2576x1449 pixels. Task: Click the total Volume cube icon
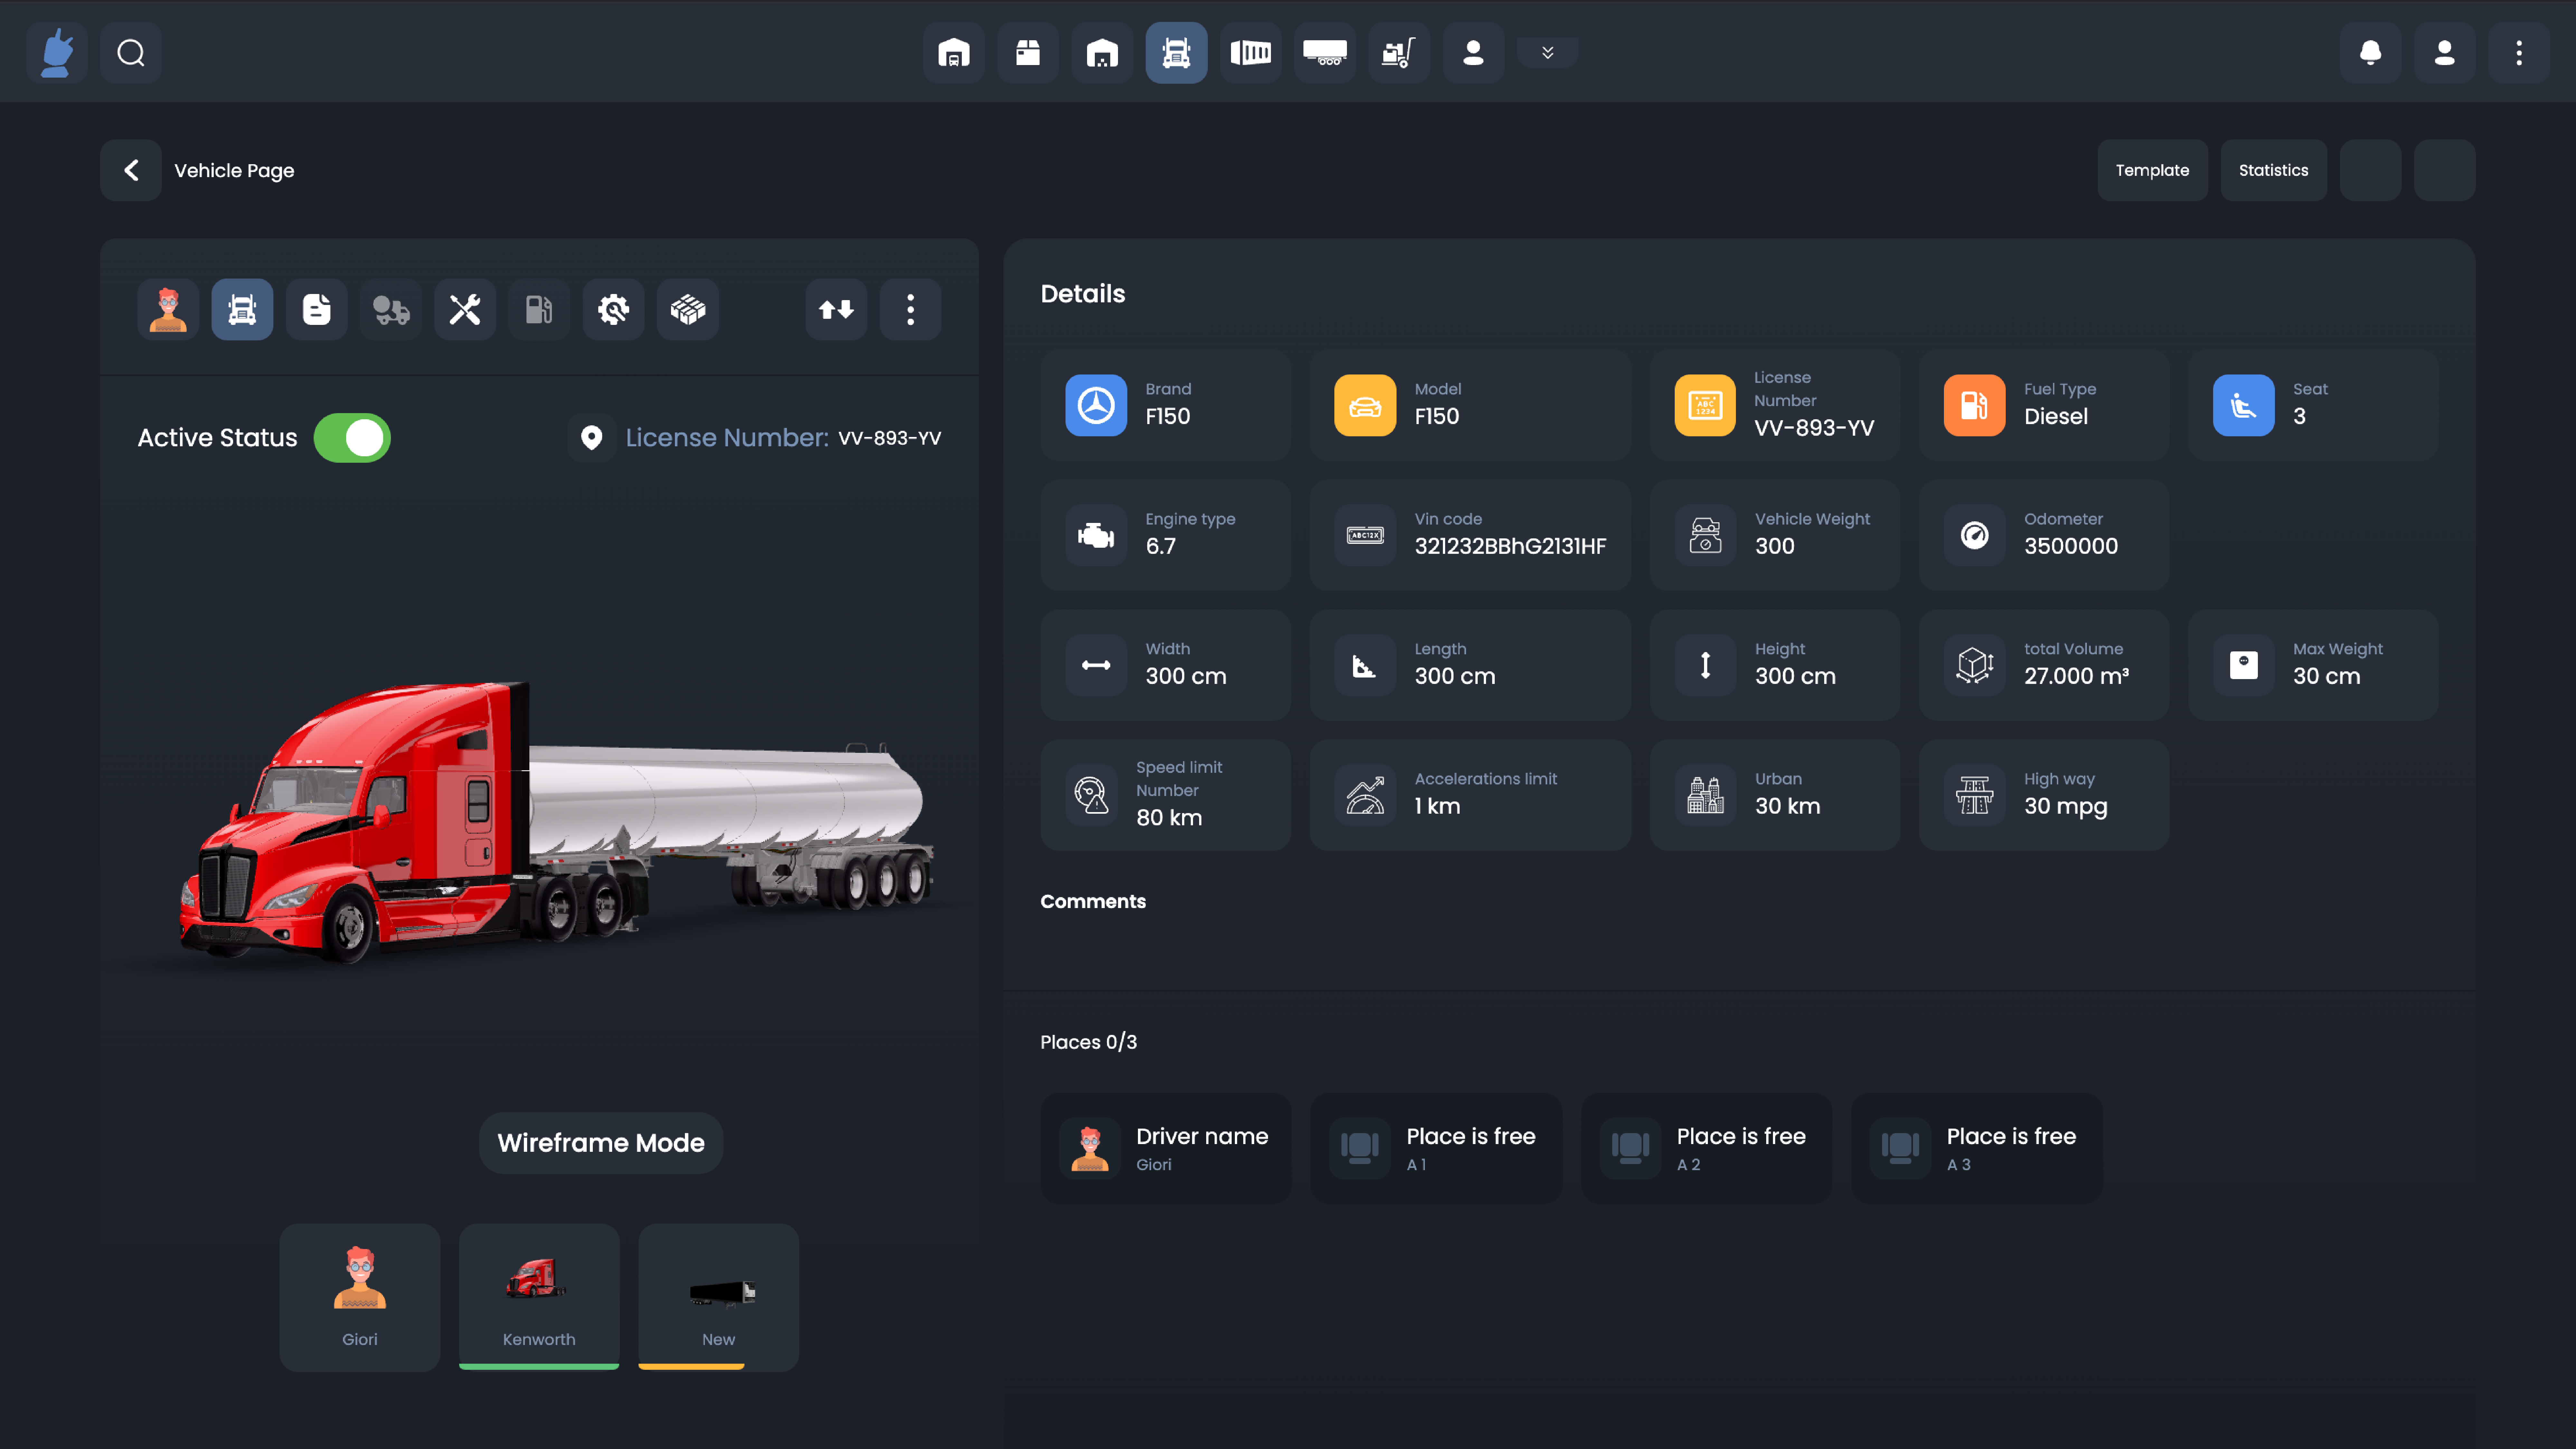[x=1974, y=665]
